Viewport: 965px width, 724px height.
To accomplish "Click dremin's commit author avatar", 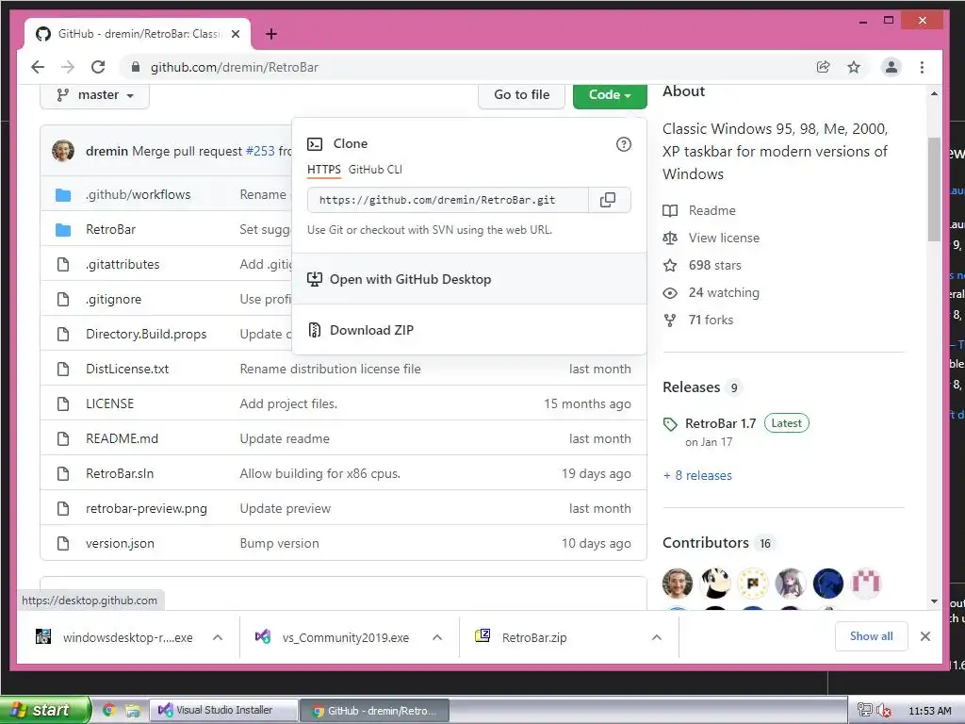I will coord(63,151).
